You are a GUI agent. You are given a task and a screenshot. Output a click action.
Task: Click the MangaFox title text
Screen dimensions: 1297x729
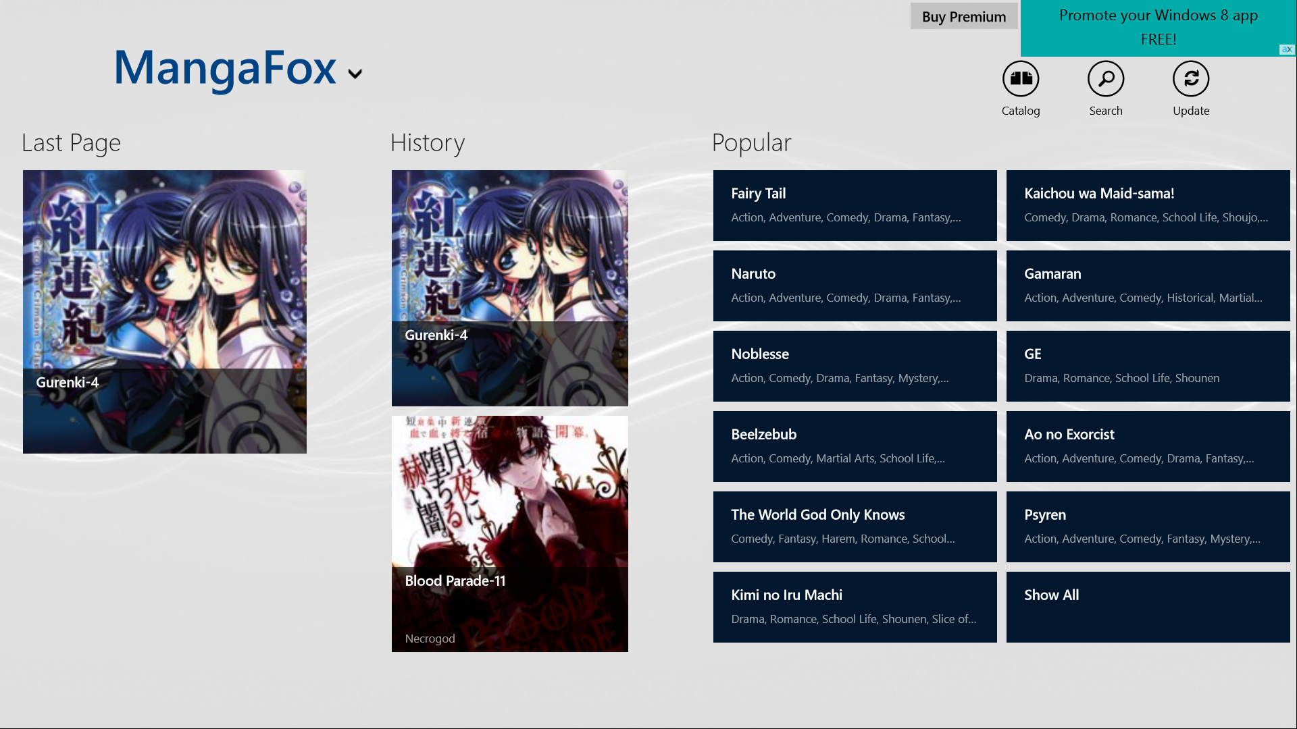tap(226, 69)
